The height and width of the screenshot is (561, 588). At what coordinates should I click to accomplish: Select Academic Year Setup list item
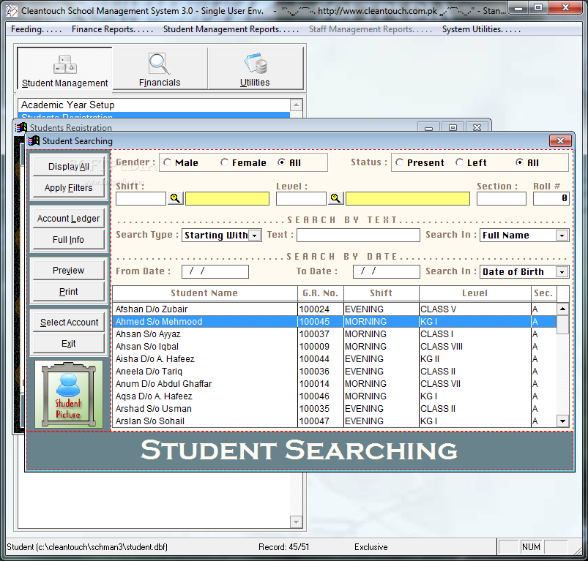(154, 105)
